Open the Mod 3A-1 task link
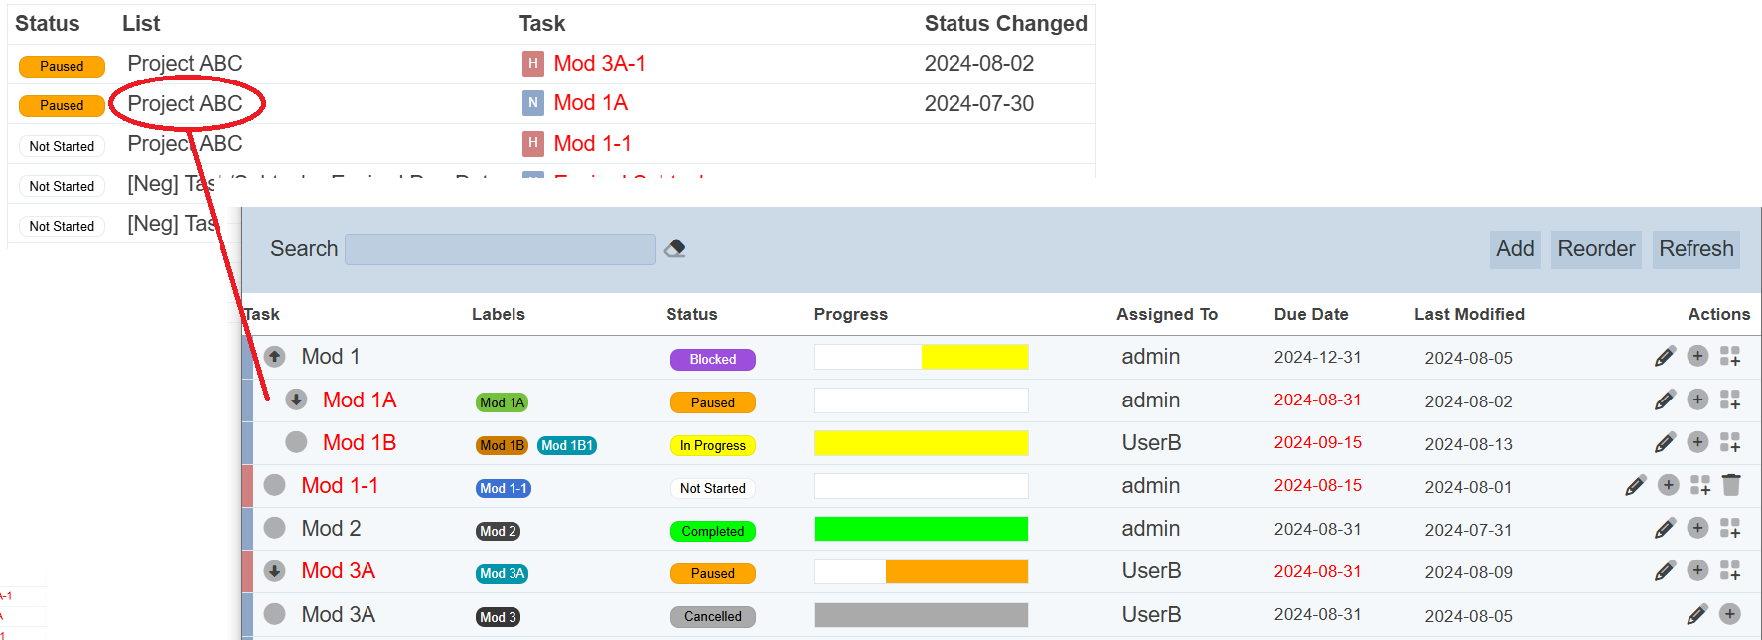Viewport: 1762px width, 640px height. (x=599, y=64)
